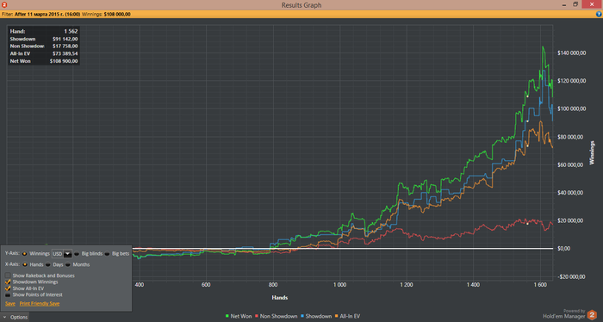
Task: Restore down the Results Graph window
Action: (575, 4)
